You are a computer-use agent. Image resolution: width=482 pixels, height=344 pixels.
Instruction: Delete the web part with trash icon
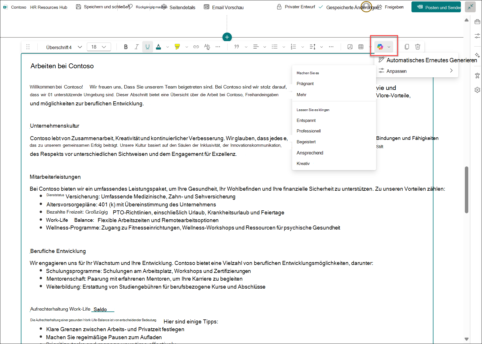pos(418,47)
